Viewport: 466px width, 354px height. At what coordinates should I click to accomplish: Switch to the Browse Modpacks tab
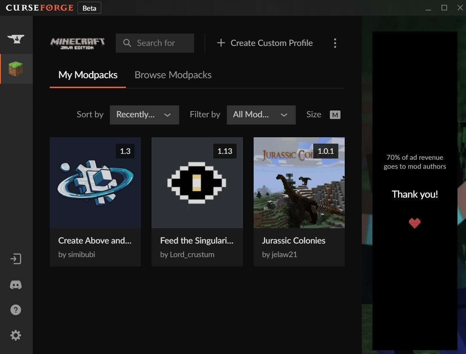click(173, 75)
